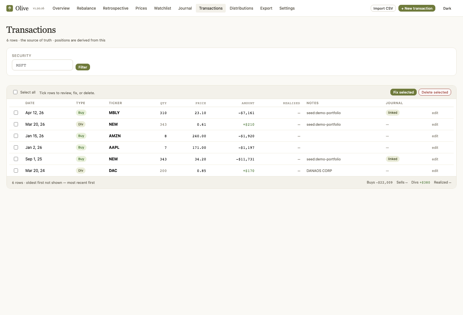Screen dimensions: 463x315
Task: Open the linked journal badge for NEM buy
Action: (x=393, y=159)
